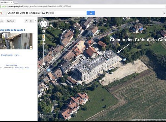Pick the Pegman Street View icon on map
Viewport: 166px width, 122px height.
(44, 36)
